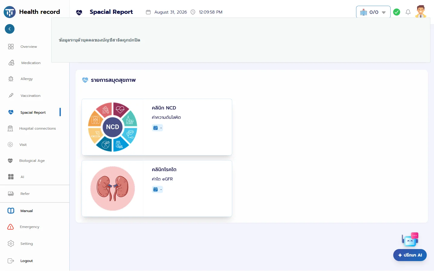Open Hospital connections page

[37, 128]
